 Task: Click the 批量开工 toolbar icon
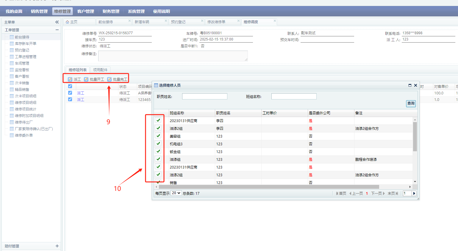coord(86,79)
